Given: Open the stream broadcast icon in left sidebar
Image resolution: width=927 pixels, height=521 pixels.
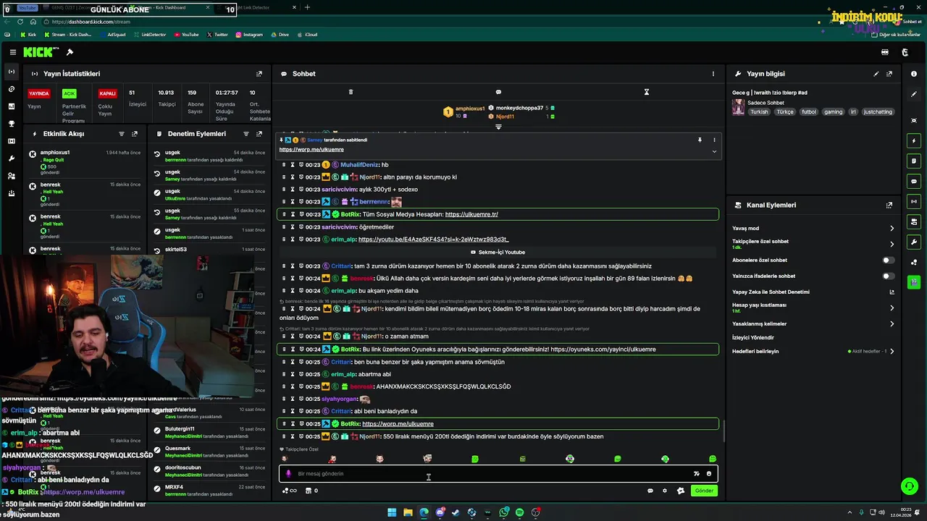Looking at the screenshot, I should (x=12, y=72).
